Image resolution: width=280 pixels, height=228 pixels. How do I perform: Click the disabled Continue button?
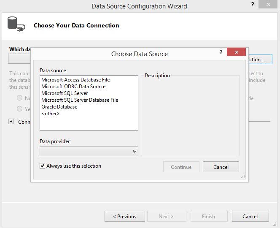pos(181,167)
